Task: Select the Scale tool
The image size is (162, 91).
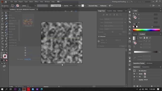Action: [6, 30]
